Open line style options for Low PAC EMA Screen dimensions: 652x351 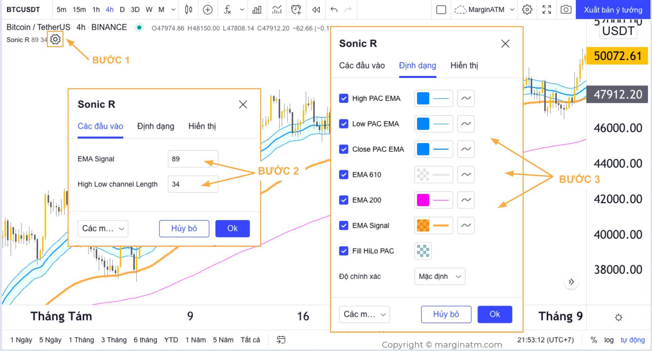(x=466, y=124)
